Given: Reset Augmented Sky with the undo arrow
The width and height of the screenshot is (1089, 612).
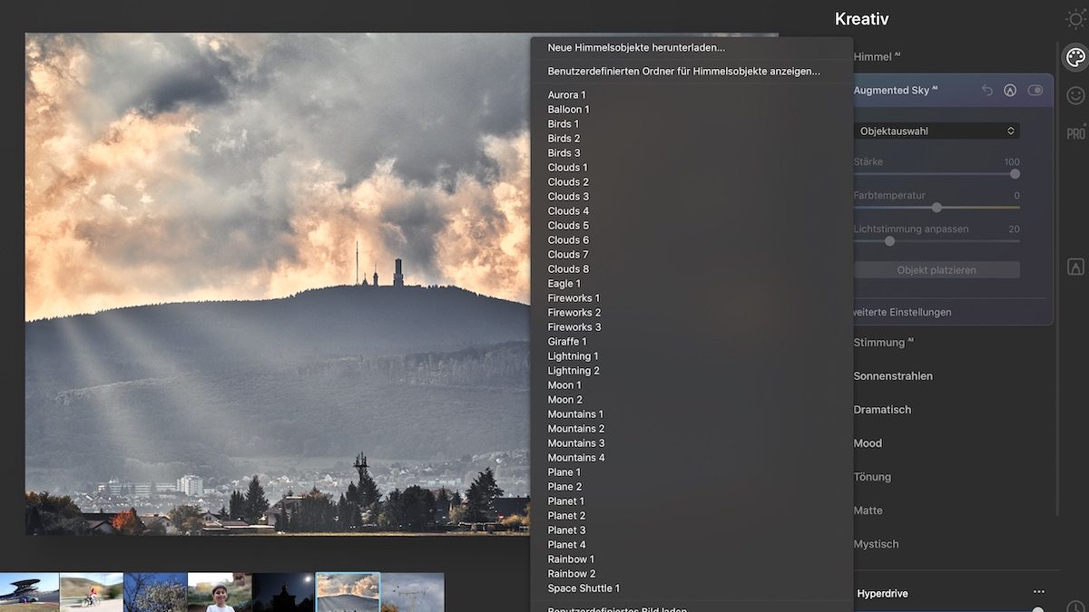Looking at the screenshot, I should coord(987,91).
